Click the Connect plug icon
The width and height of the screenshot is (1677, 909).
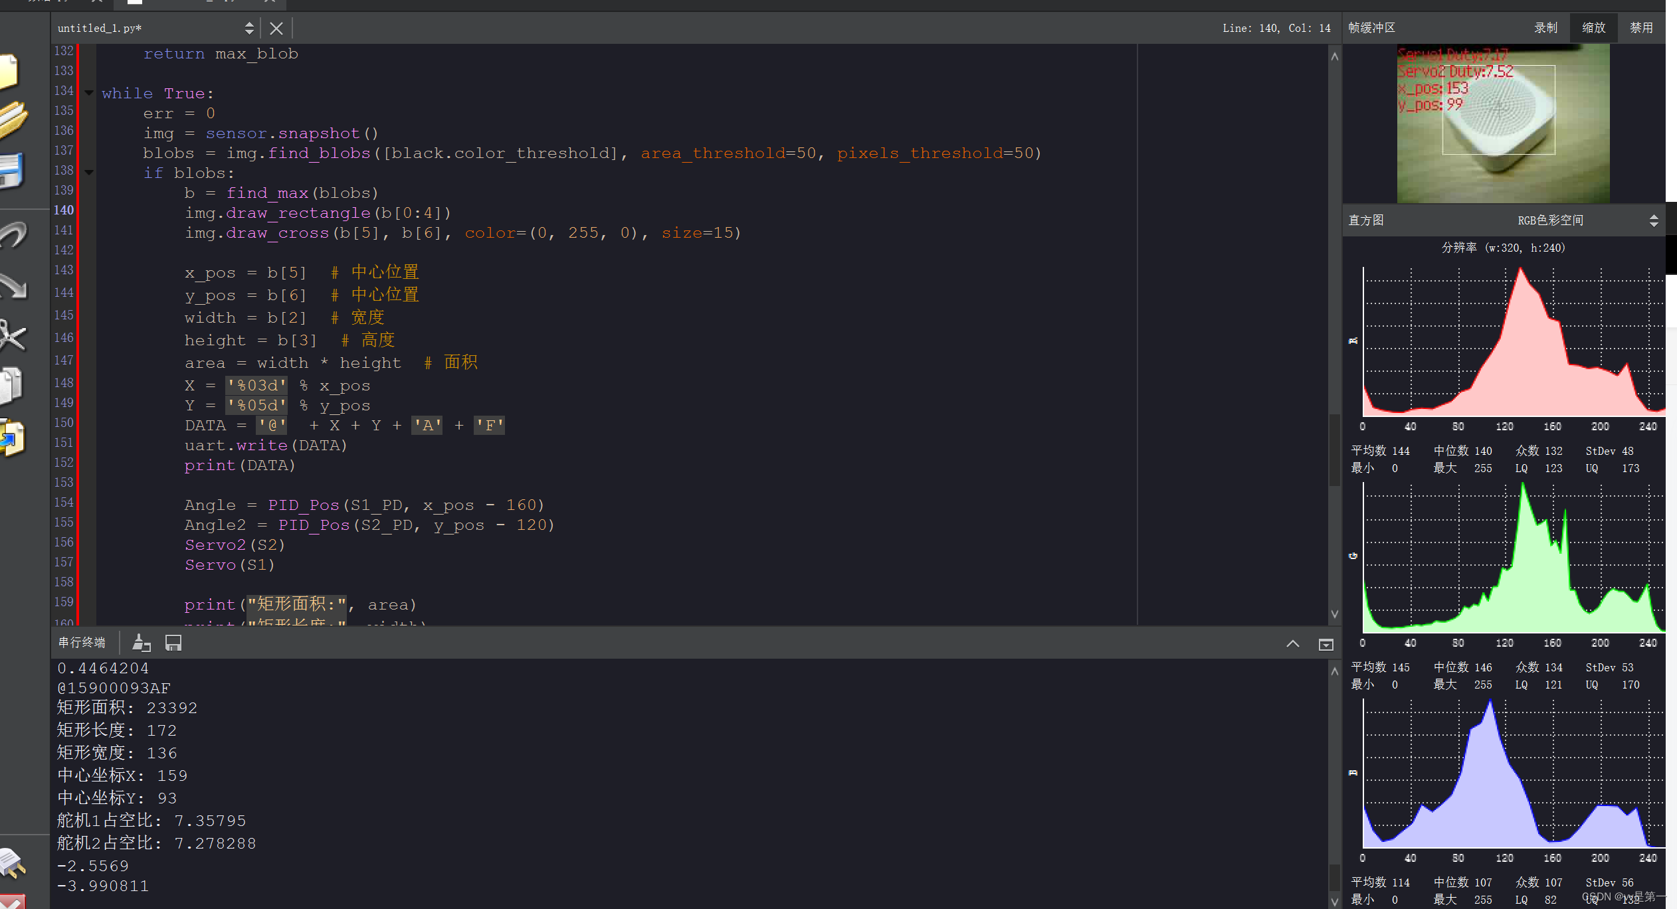pos(12,862)
